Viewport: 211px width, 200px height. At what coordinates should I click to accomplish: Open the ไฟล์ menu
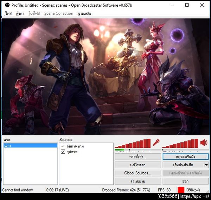(8, 13)
